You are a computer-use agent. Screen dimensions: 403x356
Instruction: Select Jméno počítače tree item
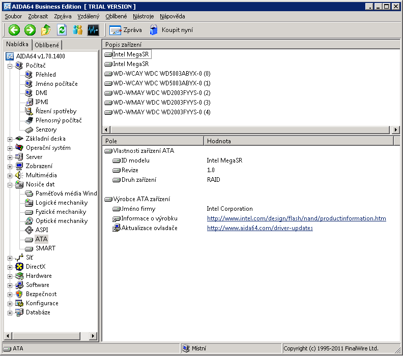pos(56,84)
